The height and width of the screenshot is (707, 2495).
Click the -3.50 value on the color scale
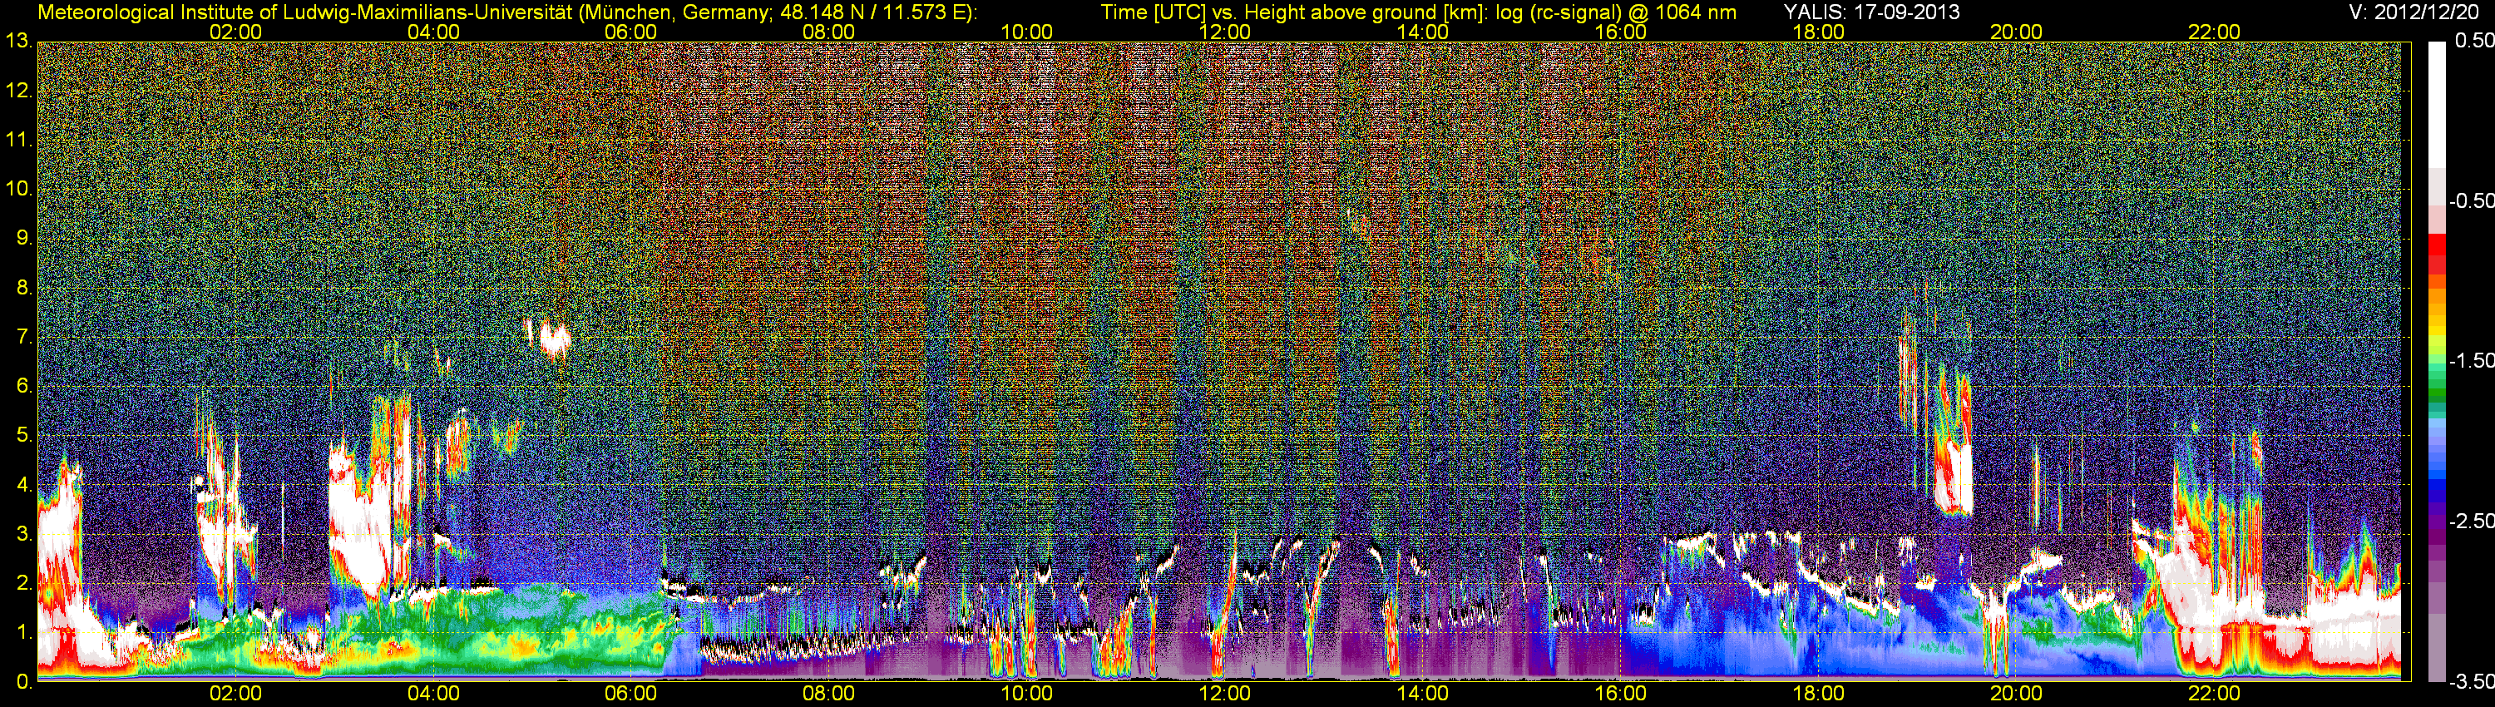(2471, 682)
